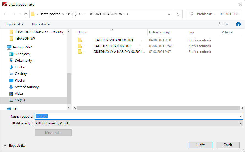Expand chevron after 'OS (C:)' breadcrumb
The height and width of the screenshot is (152, 245).
pos(80,14)
